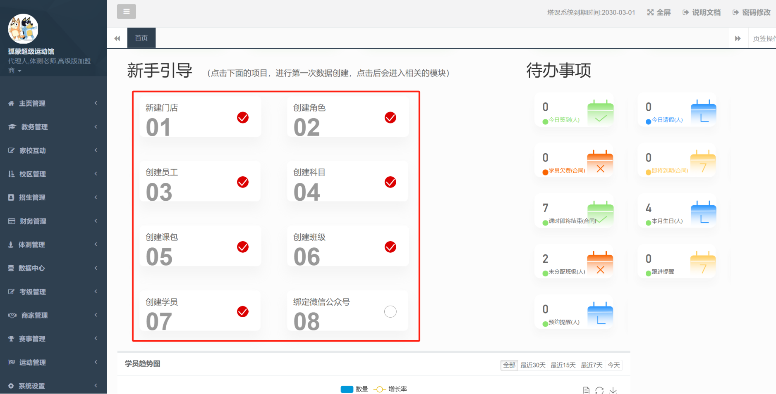The height and width of the screenshot is (394, 776).
Task: Open the 说明文档 link
Action: tap(702, 12)
